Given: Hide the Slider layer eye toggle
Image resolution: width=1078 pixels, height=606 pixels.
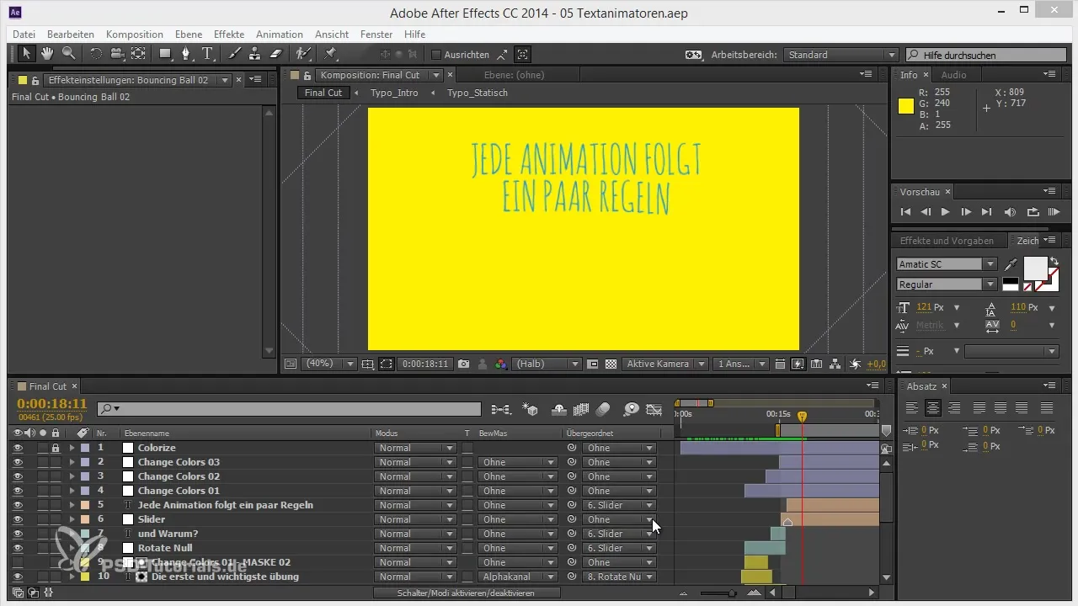Looking at the screenshot, I should (x=18, y=519).
